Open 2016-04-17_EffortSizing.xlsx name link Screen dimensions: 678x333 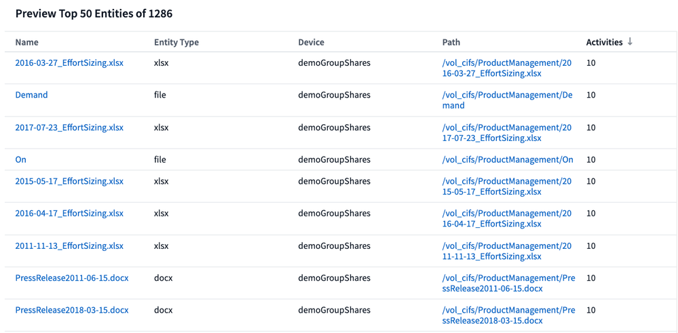(69, 213)
